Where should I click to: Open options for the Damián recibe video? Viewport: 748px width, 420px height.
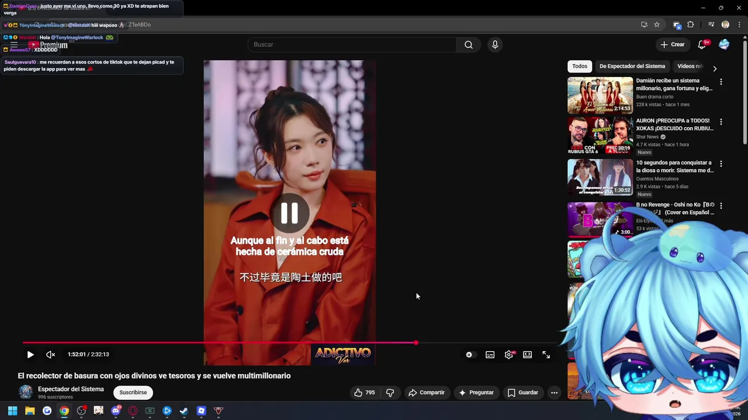pyautogui.click(x=721, y=82)
